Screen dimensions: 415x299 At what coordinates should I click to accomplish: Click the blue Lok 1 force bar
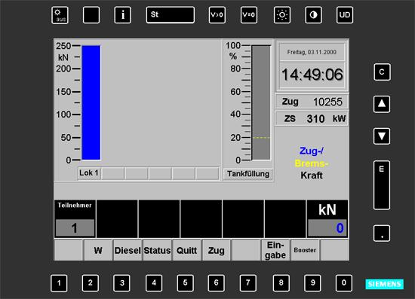[x=91, y=102]
